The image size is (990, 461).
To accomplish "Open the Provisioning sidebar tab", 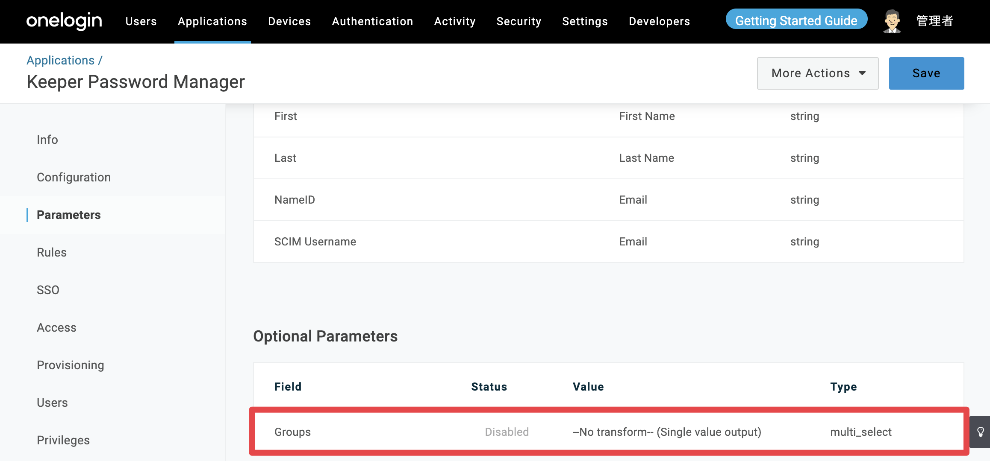I will click(71, 365).
